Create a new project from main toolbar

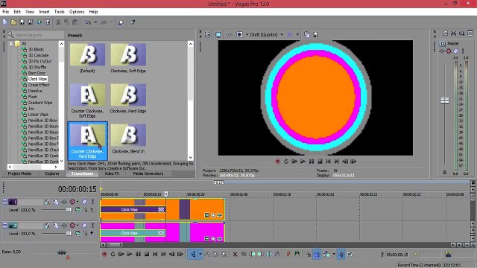pyautogui.click(x=5, y=22)
